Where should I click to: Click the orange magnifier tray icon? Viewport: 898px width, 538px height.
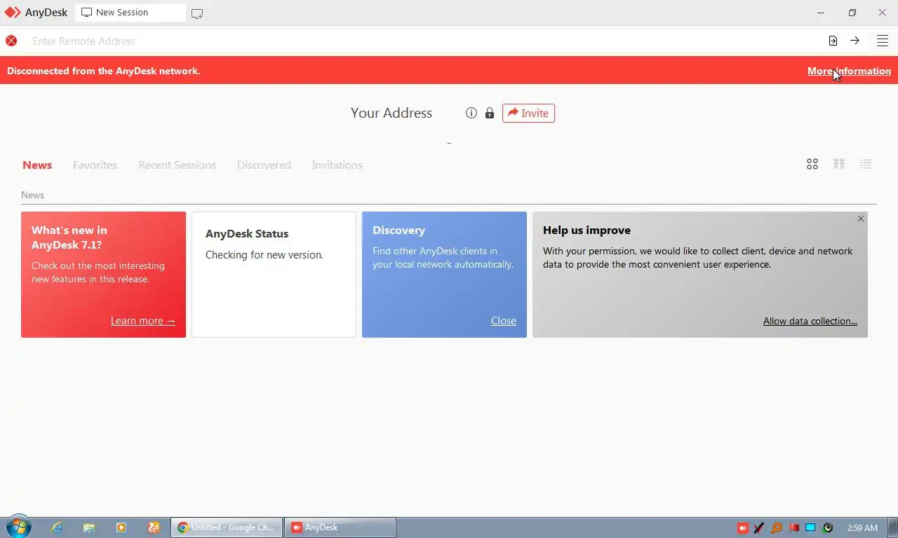(777, 527)
